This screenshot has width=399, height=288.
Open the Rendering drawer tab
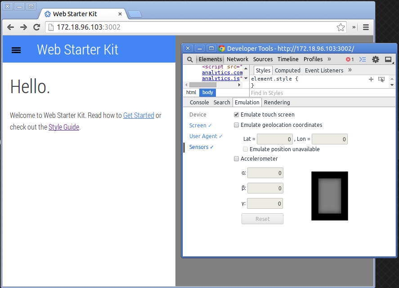click(x=277, y=103)
